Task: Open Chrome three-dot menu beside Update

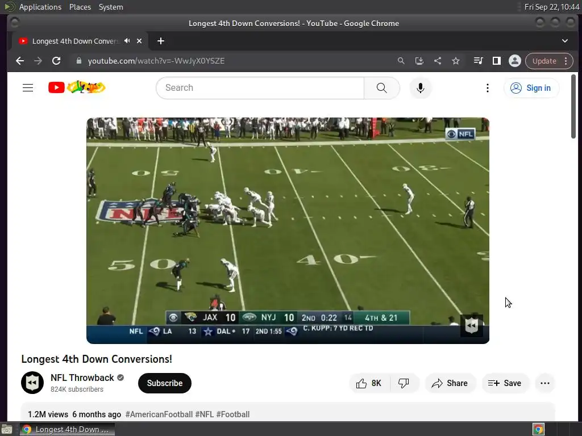Action: pos(566,61)
